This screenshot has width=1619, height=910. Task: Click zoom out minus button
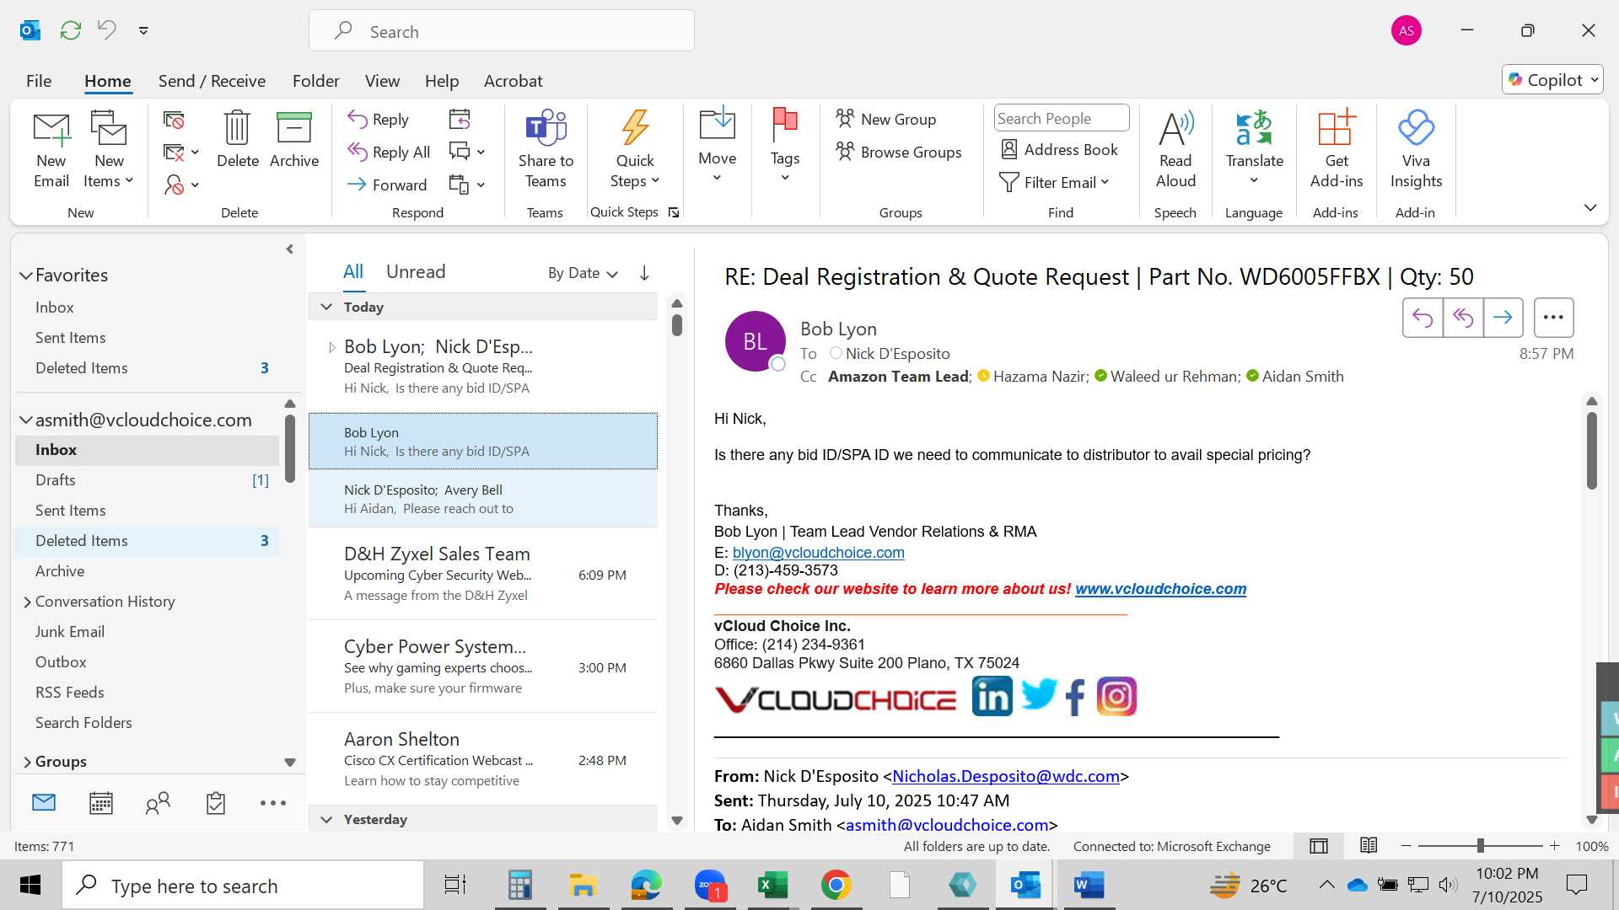1406,846
